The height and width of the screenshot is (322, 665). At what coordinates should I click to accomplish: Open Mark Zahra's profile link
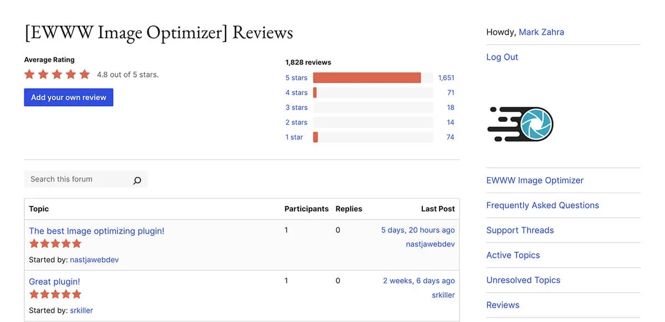pyautogui.click(x=541, y=32)
